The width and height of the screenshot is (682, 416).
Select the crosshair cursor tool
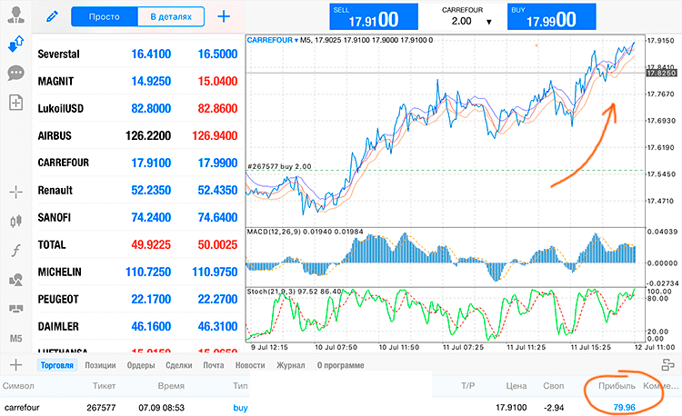click(16, 192)
